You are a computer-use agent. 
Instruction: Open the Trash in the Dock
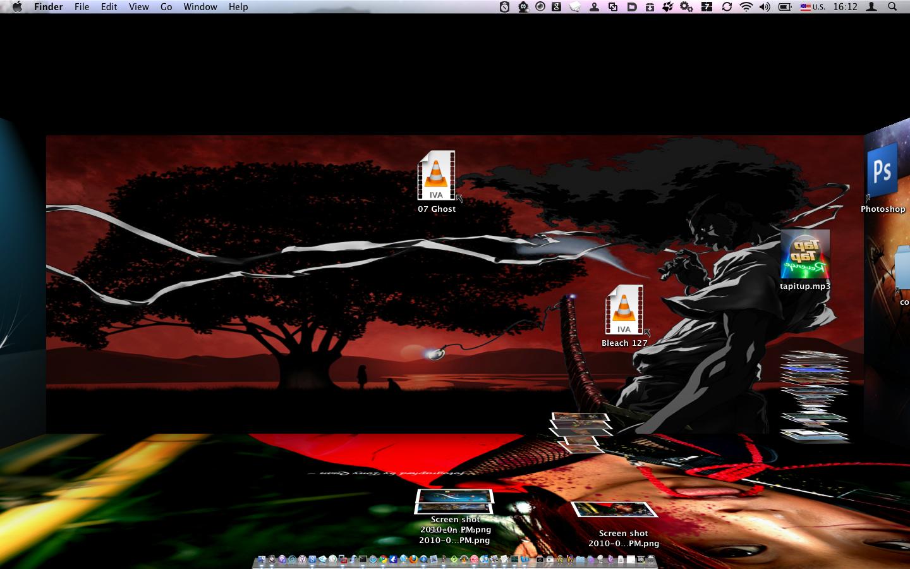coord(651,560)
